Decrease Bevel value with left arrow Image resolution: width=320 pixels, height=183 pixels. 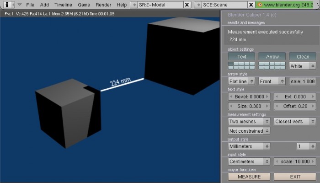231,97
